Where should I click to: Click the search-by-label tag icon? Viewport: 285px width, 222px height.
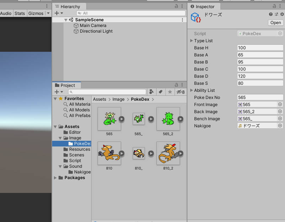point(160,91)
